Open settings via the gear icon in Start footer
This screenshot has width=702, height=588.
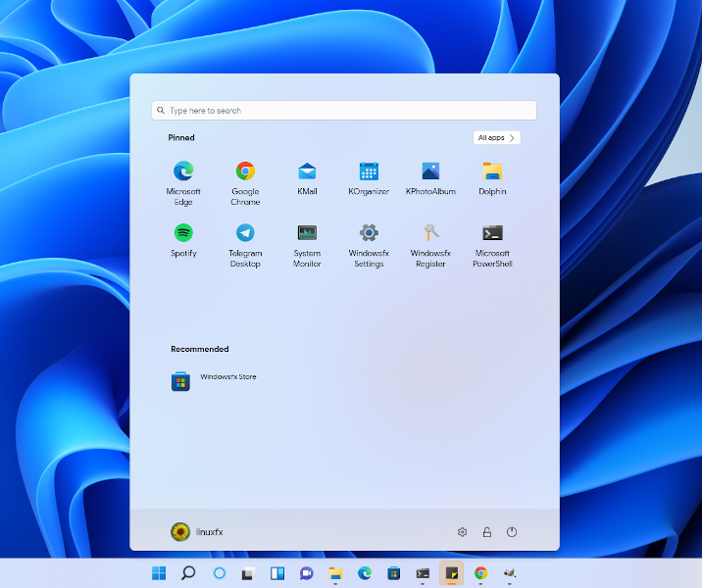[462, 532]
